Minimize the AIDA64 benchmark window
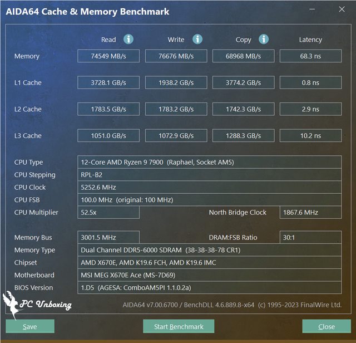This screenshot has height=343, width=356. (x=315, y=9)
